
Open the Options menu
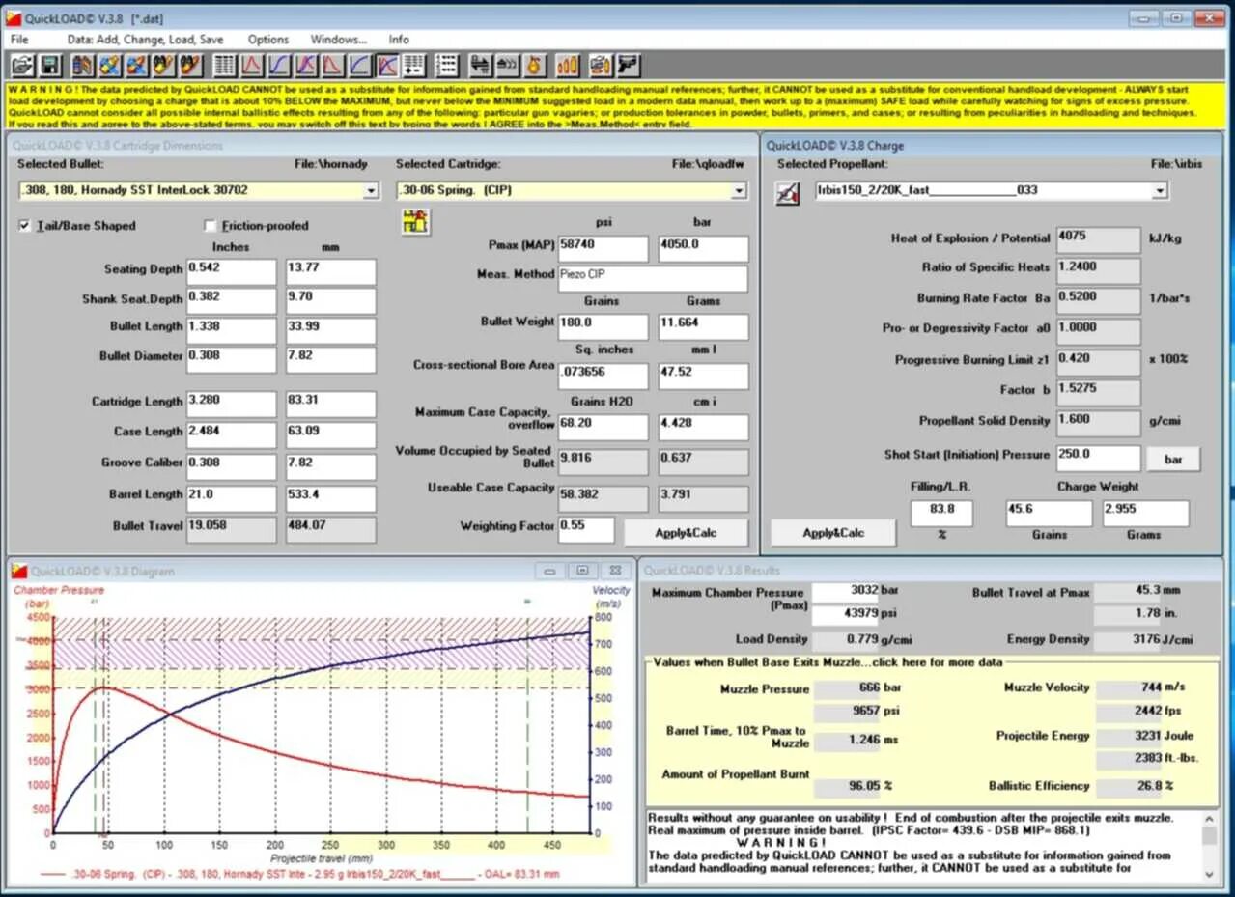268,40
